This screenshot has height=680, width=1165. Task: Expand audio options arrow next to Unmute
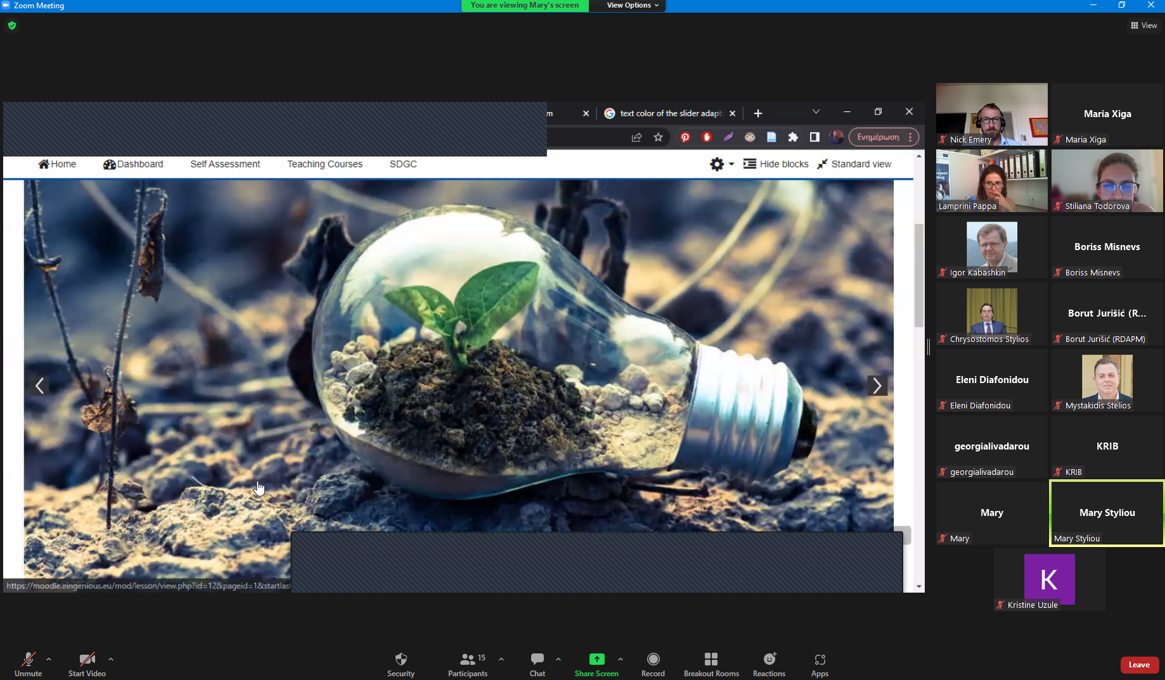[49, 659]
